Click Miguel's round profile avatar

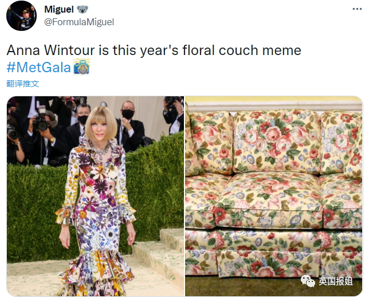click(x=21, y=16)
